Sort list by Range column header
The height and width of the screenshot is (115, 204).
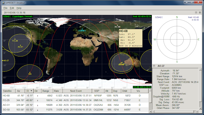pos(47,91)
